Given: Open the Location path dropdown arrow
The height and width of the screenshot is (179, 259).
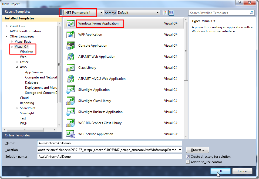Looking at the screenshot, I should (x=180, y=150).
